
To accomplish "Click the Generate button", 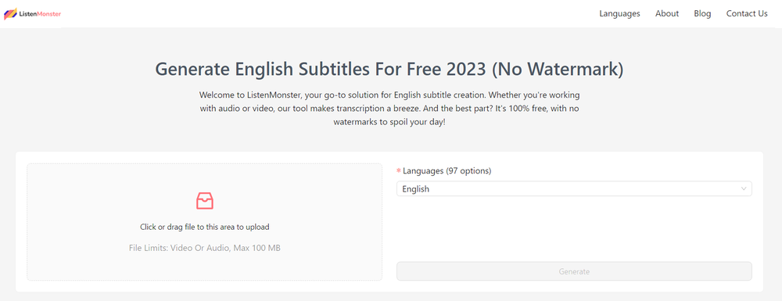I will click(574, 271).
